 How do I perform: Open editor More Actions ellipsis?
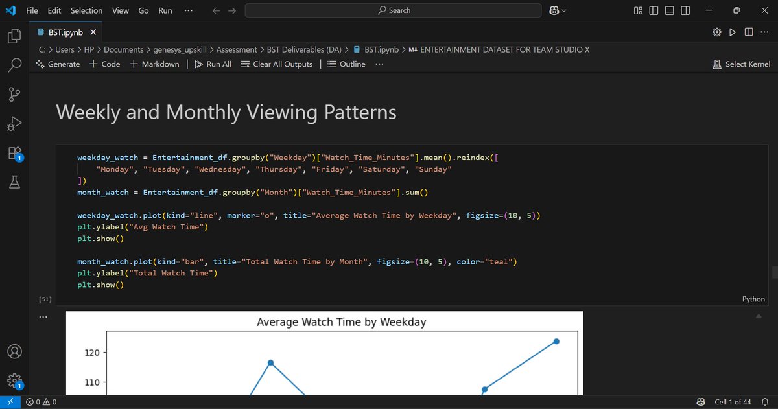pyautogui.click(x=766, y=32)
